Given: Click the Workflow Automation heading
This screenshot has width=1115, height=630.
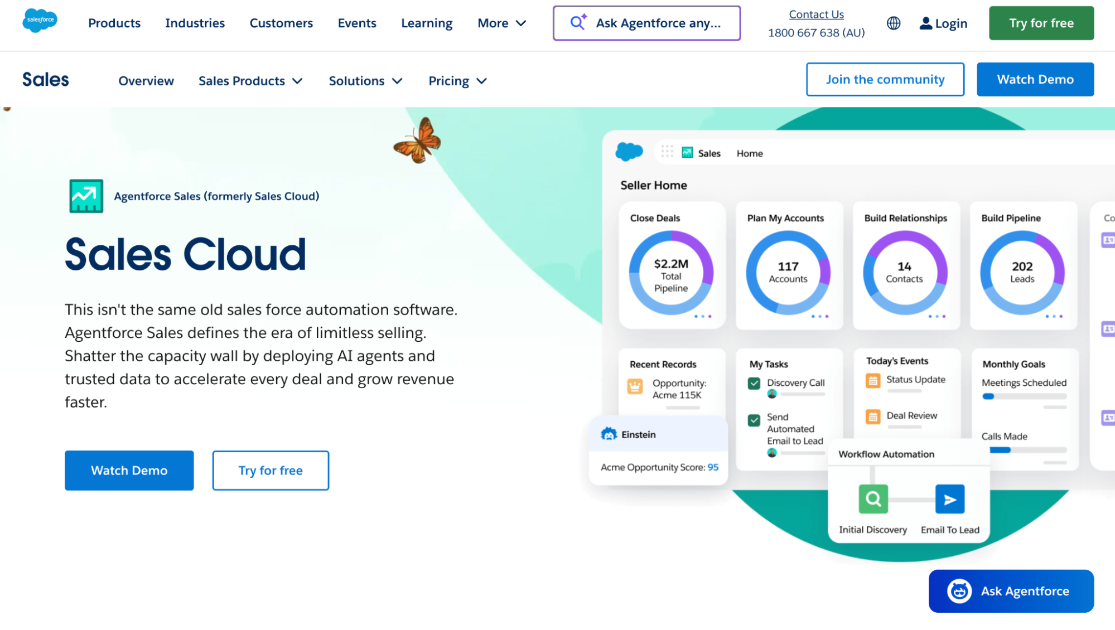Looking at the screenshot, I should point(886,454).
